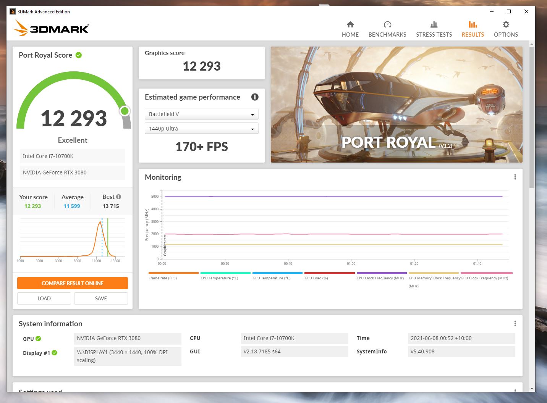547x403 pixels.
Task: Click the 3DMark logo
Action: point(51,28)
